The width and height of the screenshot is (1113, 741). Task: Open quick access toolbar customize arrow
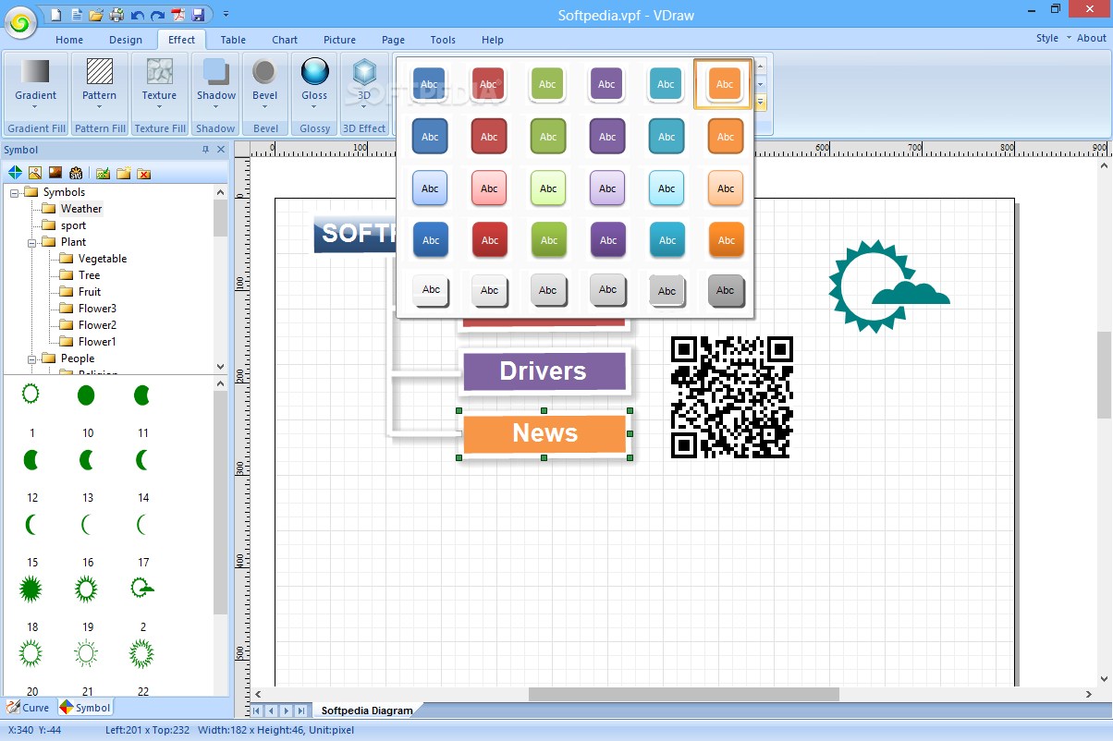point(226,15)
